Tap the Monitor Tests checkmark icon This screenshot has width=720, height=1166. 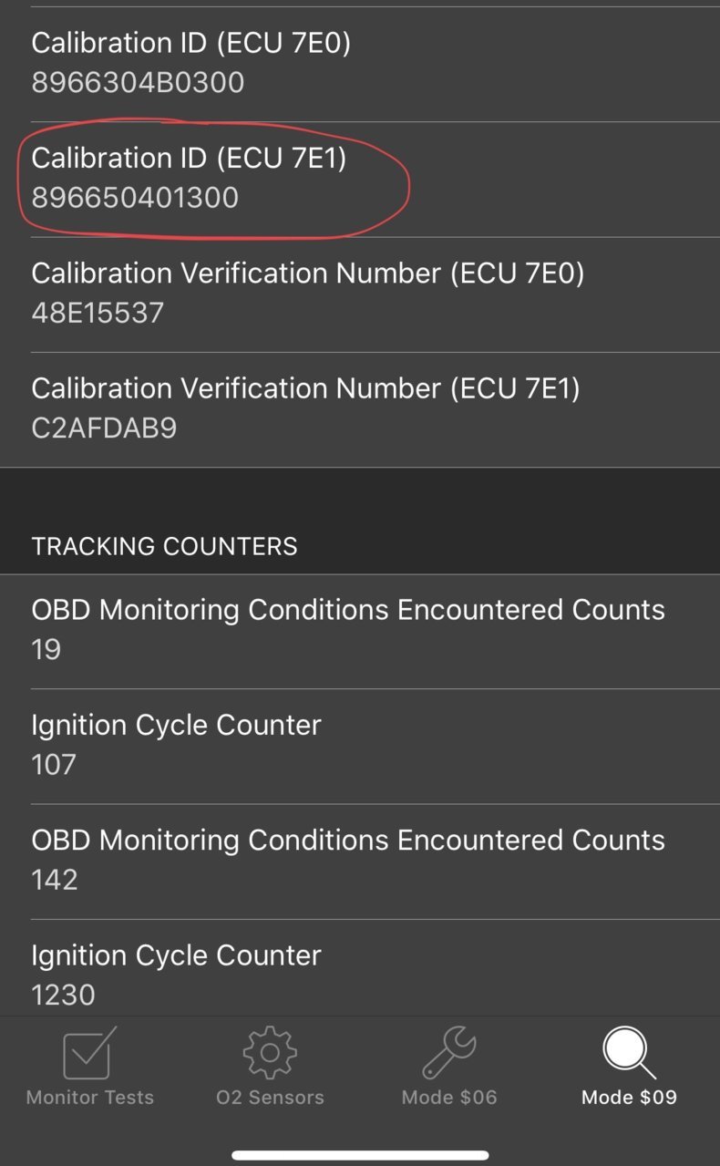(89, 1054)
